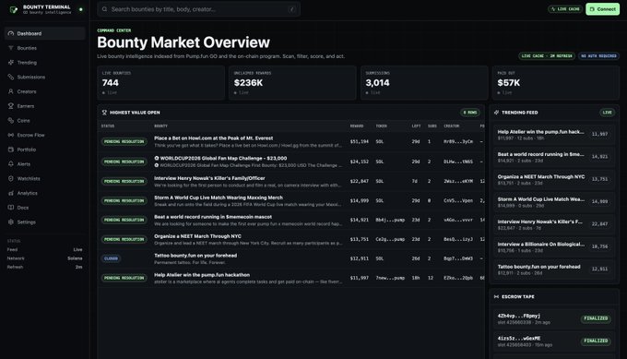Click the slash shortcut hint in search

pyautogui.click(x=292, y=9)
